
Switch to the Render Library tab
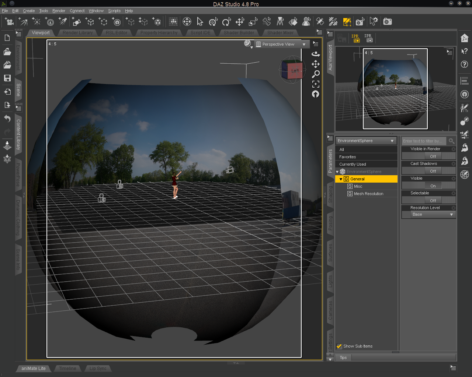(x=77, y=33)
